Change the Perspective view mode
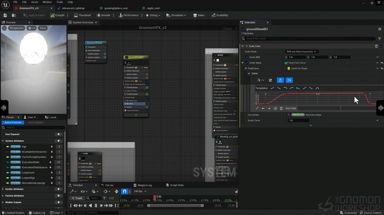 tap(16, 28)
